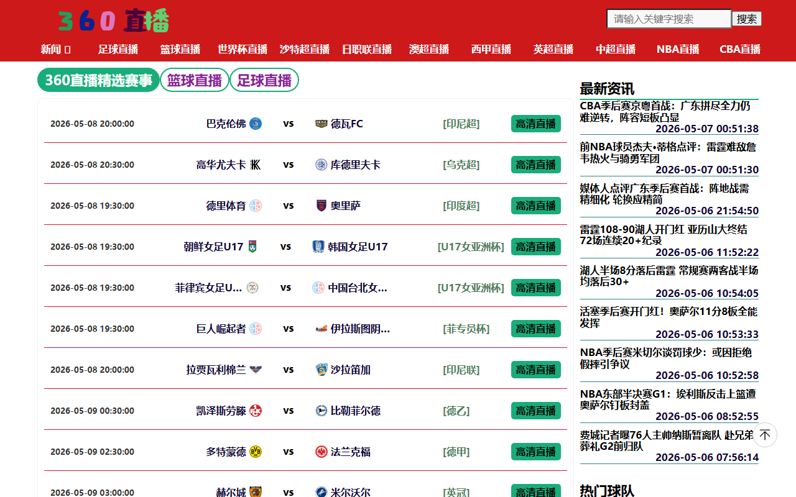Screen dimensions: 796x497
Task: Go to NBA直播 nav item
Action: 678,49
